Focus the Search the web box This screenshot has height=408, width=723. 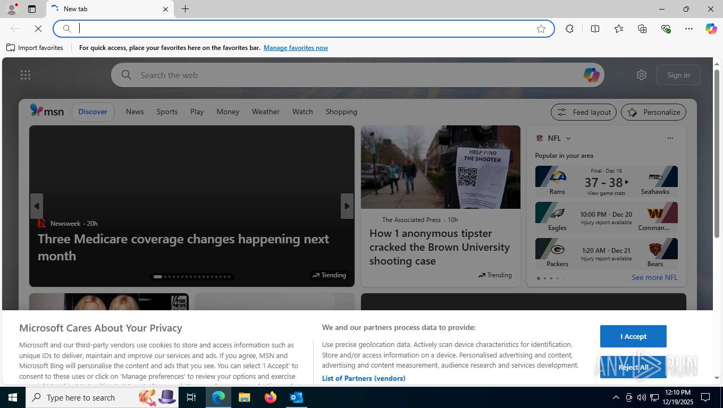(x=357, y=75)
